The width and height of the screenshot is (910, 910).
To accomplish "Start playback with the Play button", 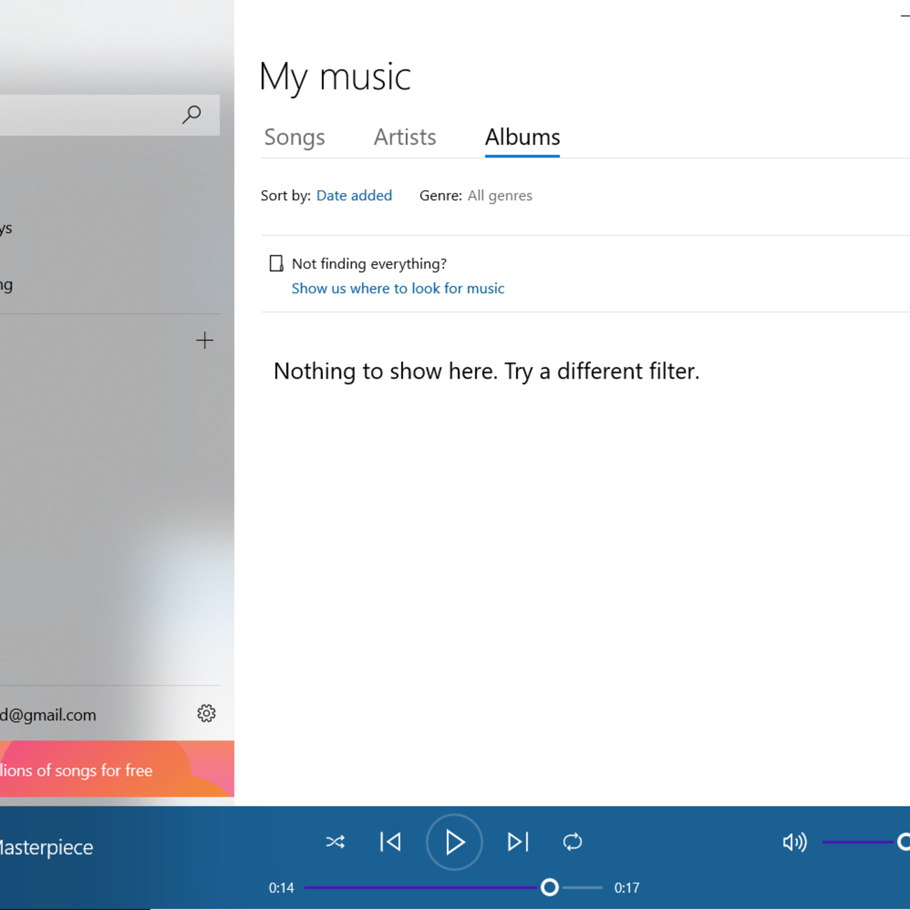I will tap(454, 842).
